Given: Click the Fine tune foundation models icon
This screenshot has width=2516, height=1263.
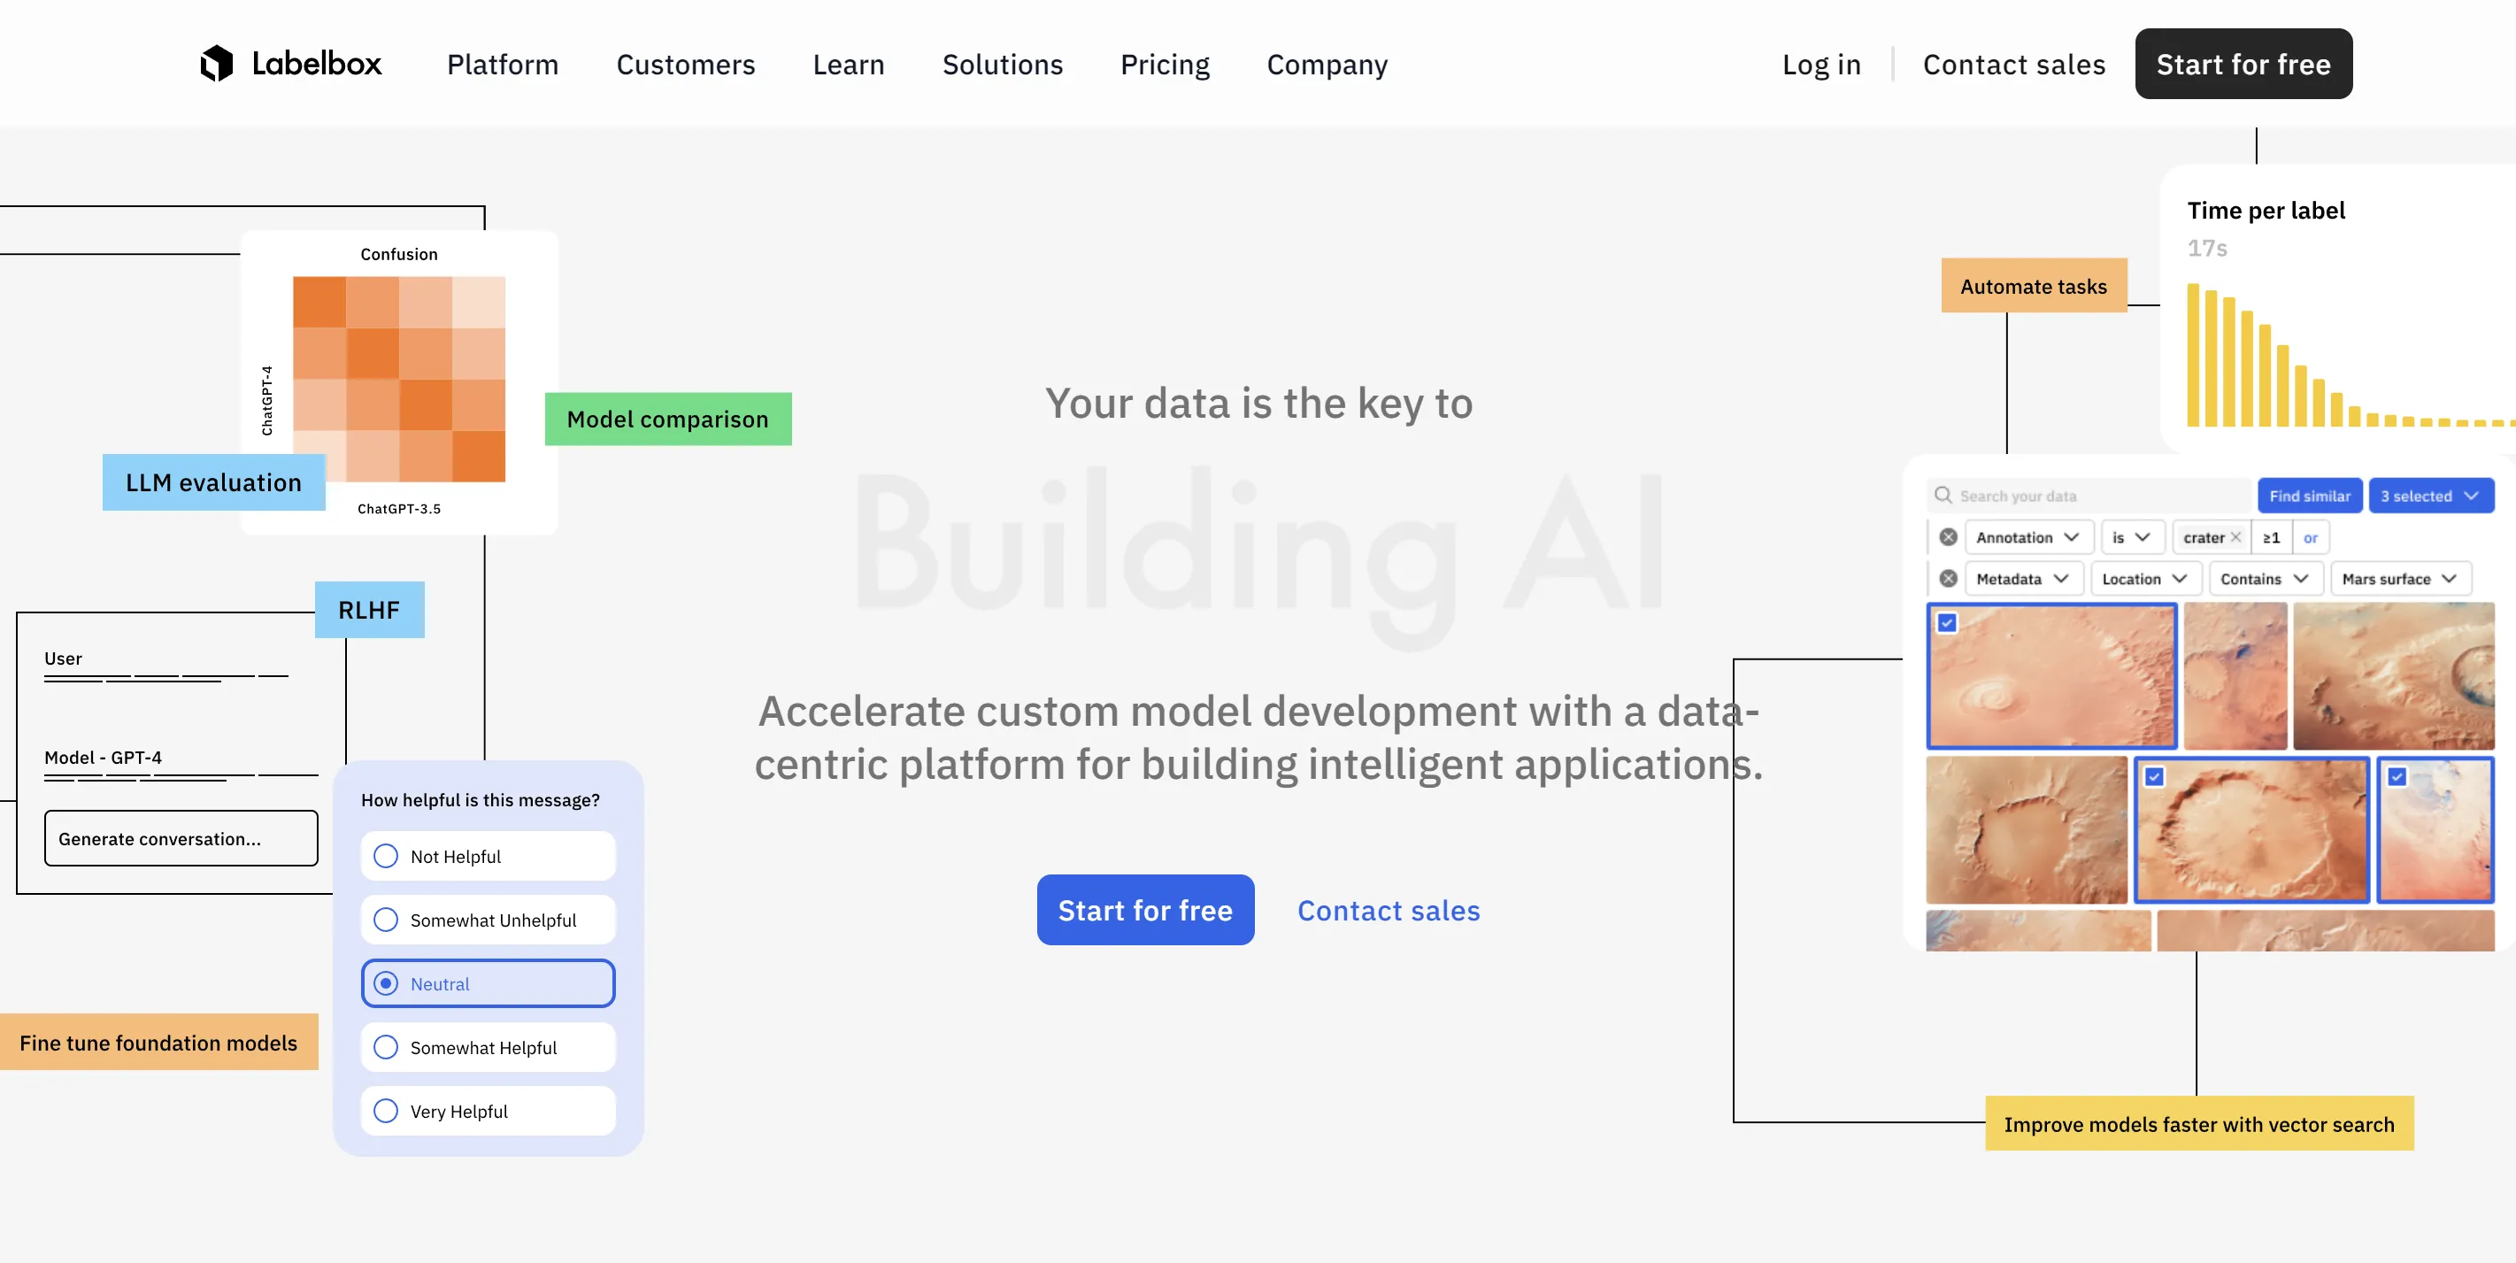Looking at the screenshot, I should click(158, 1041).
